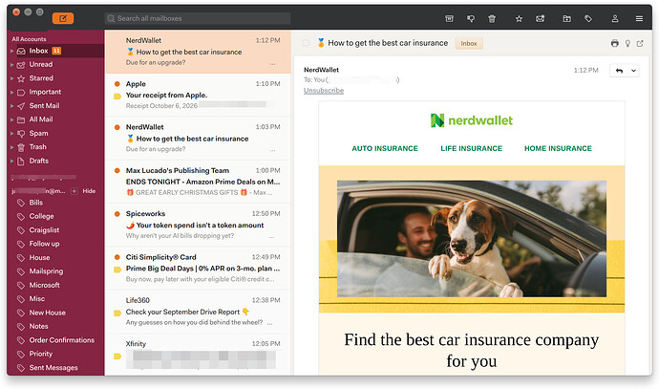This screenshot has height=389, width=659.
Task: Expand the Sent Mail folder arrow
Action: point(11,106)
